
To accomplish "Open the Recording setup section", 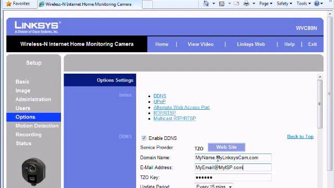I will pyautogui.click(x=29, y=135).
